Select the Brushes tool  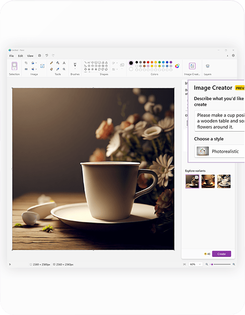pyautogui.click(x=75, y=65)
